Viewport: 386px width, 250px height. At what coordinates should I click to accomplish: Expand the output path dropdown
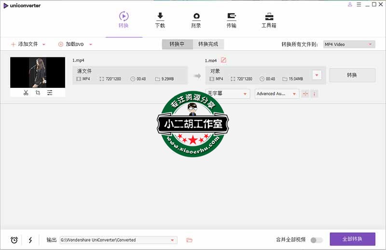click(x=173, y=240)
